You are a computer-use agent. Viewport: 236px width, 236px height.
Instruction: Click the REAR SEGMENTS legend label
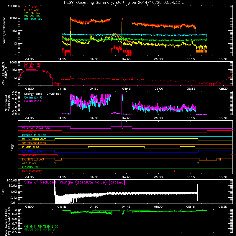point(39,230)
